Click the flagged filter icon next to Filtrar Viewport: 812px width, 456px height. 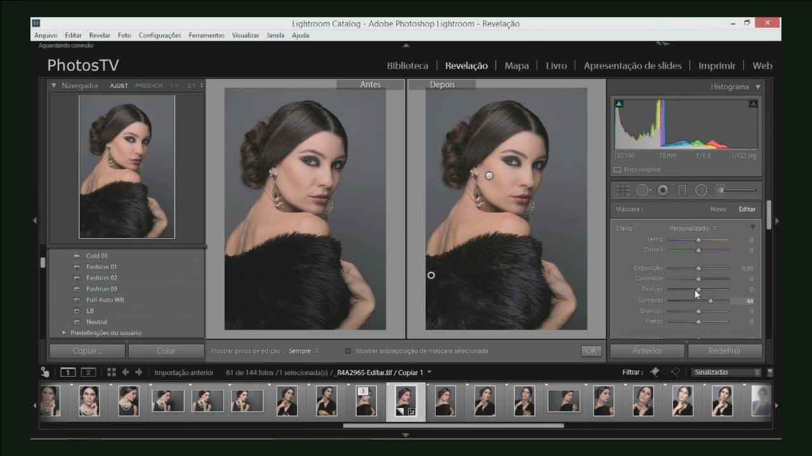pos(655,372)
